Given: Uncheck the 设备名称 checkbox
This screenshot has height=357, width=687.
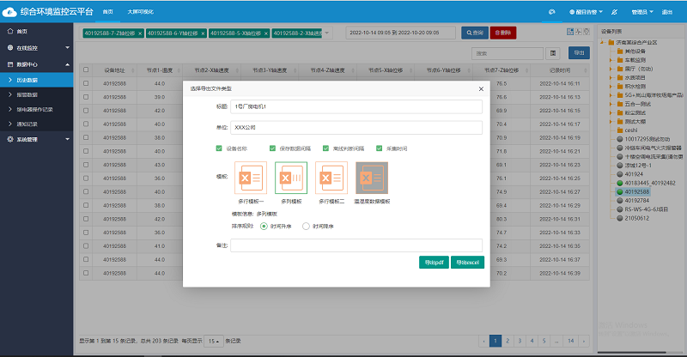Looking at the screenshot, I should [x=219, y=148].
